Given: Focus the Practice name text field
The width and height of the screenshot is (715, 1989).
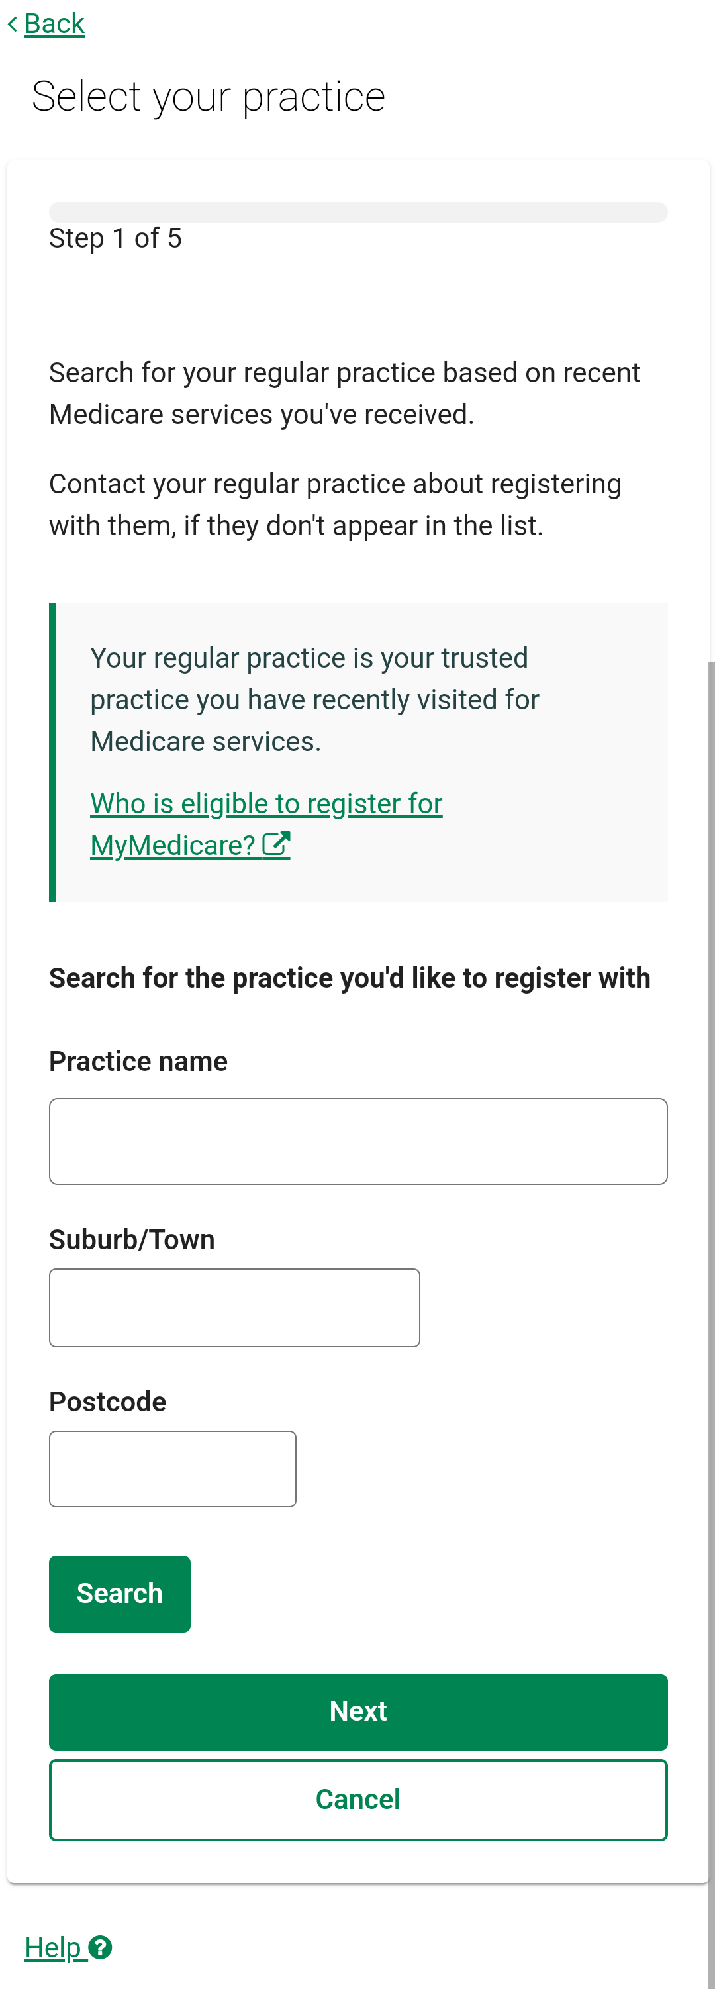Looking at the screenshot, I should (x=358, y=1141).
